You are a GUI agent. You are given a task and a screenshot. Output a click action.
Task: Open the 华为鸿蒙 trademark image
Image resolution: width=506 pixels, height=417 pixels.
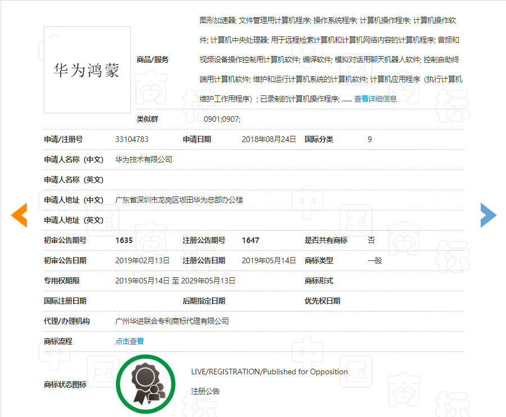point(88,70)
